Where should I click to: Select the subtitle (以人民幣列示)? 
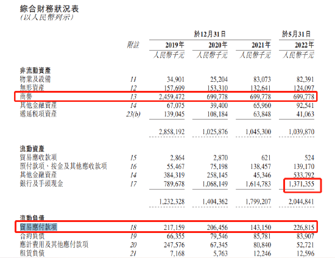pyautogui.click(x=47, y=17)
